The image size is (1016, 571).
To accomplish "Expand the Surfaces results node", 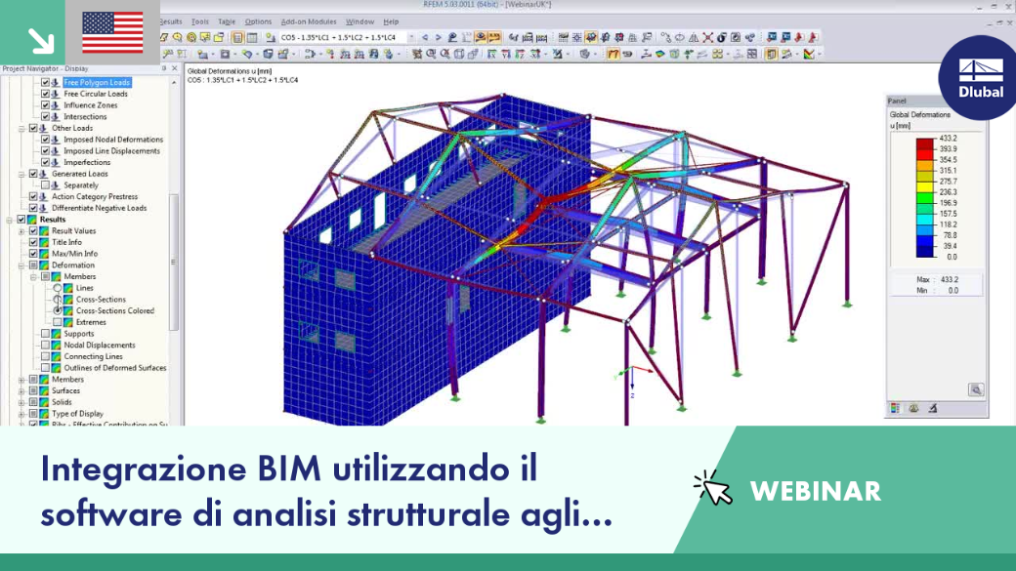I will tap(22, 391).
